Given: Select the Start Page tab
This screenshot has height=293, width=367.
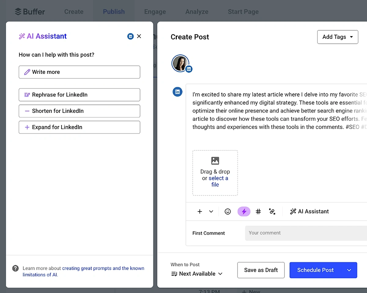Looking at the screenshot, I should 243,12.
